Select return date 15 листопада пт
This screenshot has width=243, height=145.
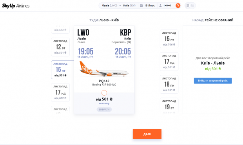pyautogui.click(x=169, y=39)
